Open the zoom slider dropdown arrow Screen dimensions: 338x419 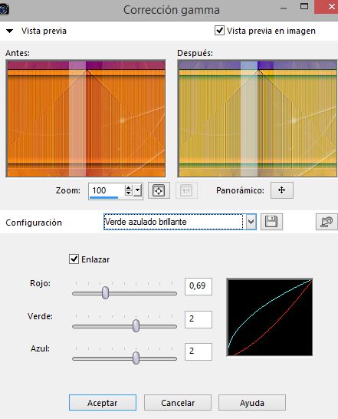coord(137,190)
